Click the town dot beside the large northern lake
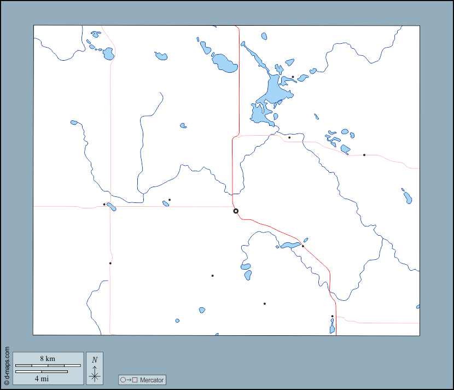The width and height of the screenshot is (454, 390). click(293, 77)
